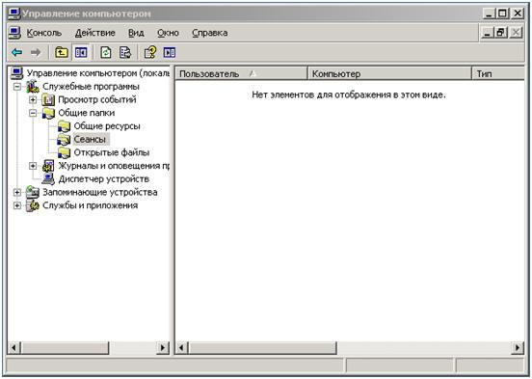Select Диспетчер устройств in the tree
The height and width of the screenshot is (379, 532).
(104, 179)
